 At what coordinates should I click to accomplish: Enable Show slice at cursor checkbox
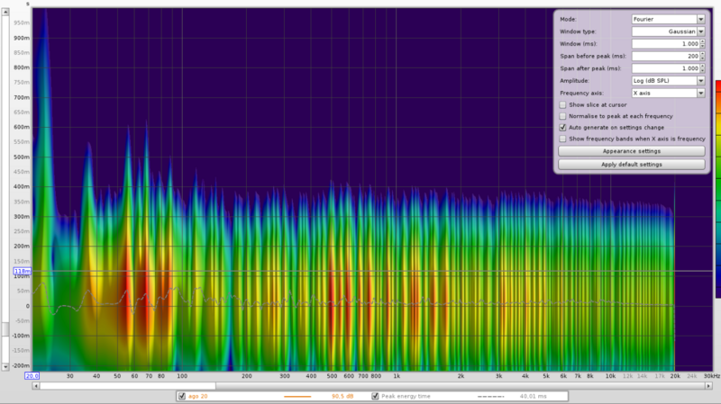click(x=563, y=105)
